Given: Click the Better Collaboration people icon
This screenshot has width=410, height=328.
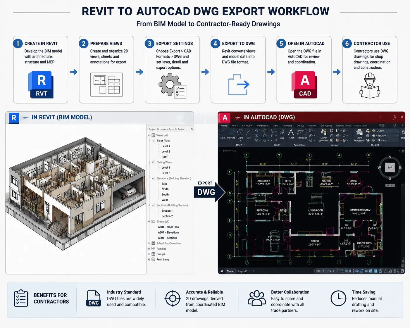Looking at the screenshot, I should pos(257,298).
